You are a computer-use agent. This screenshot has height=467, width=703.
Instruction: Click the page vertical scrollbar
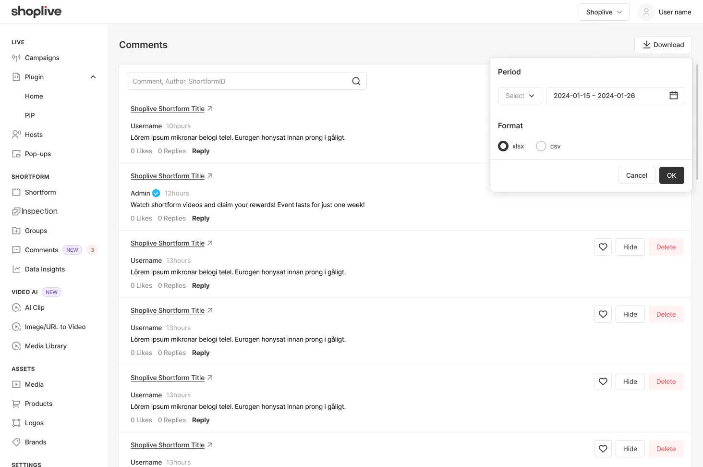point(697,122)
